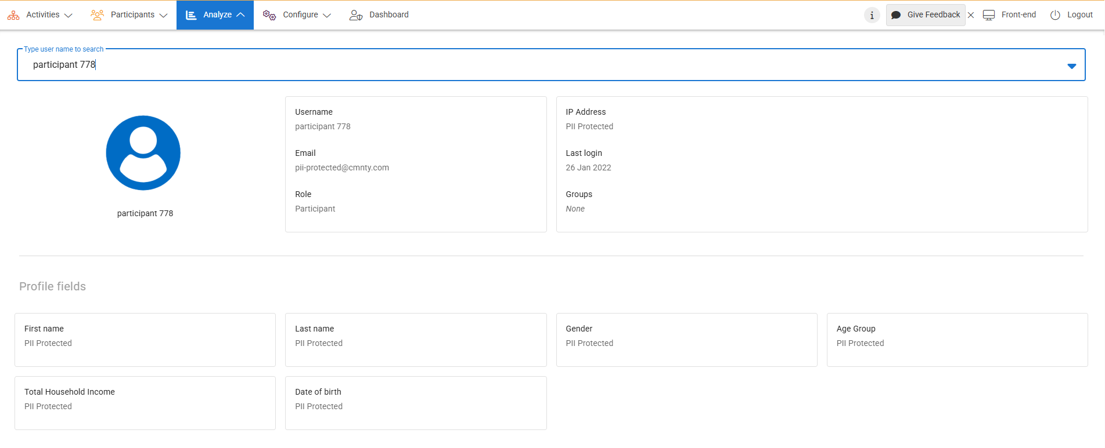Go to the Dashboard menu item
This screenshot has height=448, width=1105.
click(388, 15)
